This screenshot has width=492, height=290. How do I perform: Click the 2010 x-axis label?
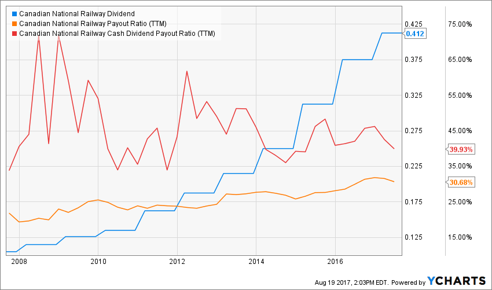point(98,261)
